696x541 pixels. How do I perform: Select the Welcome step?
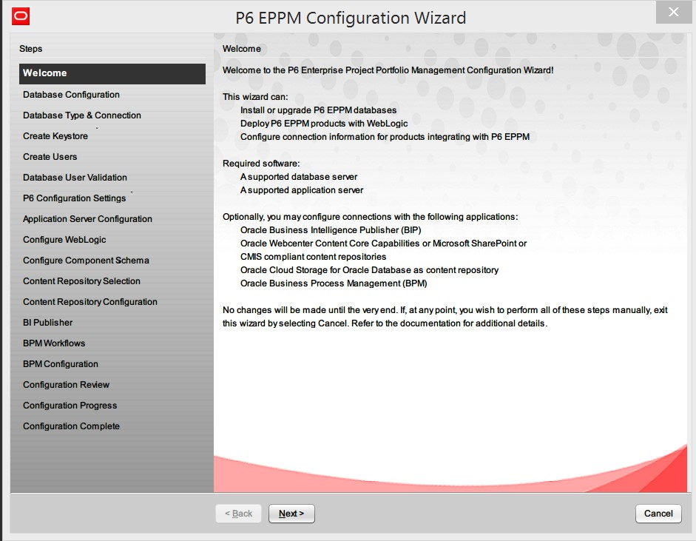tap(112, 73)
